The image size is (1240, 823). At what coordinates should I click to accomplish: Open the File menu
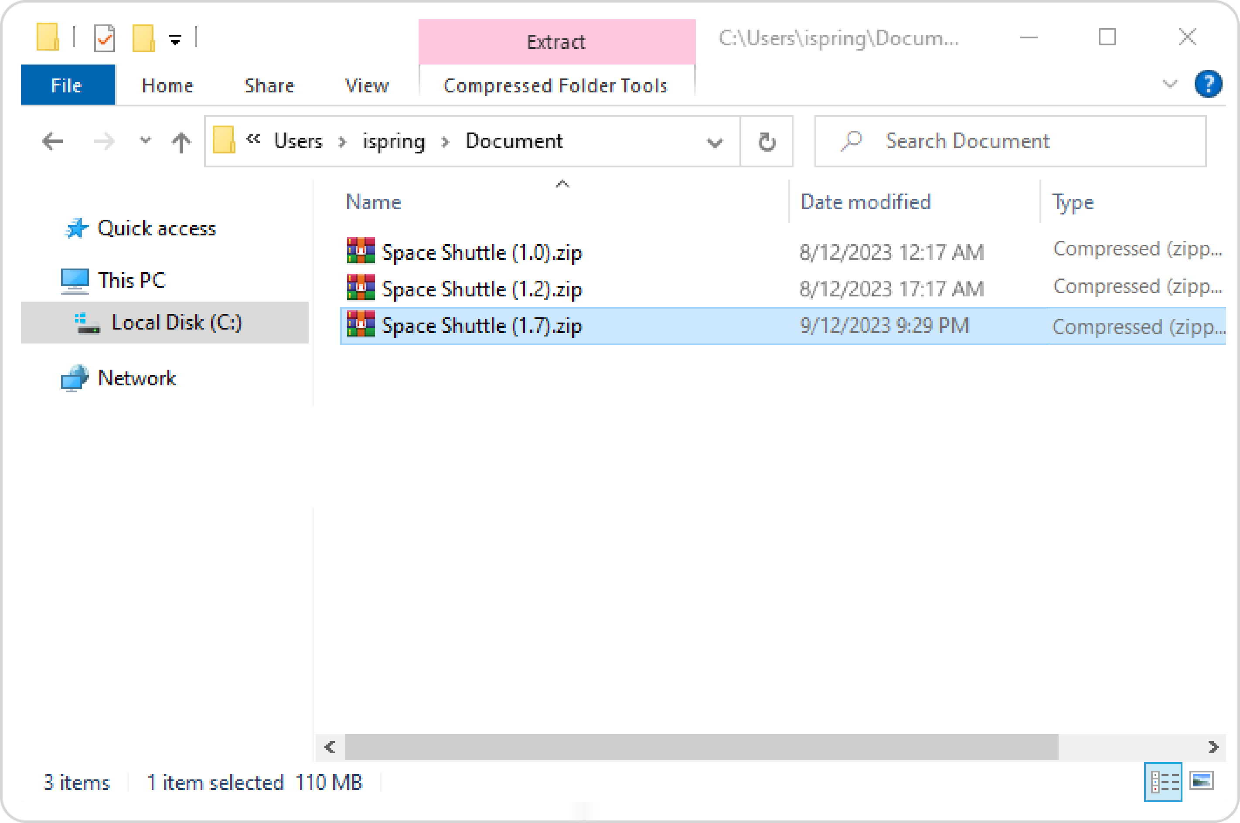point(68,85)
